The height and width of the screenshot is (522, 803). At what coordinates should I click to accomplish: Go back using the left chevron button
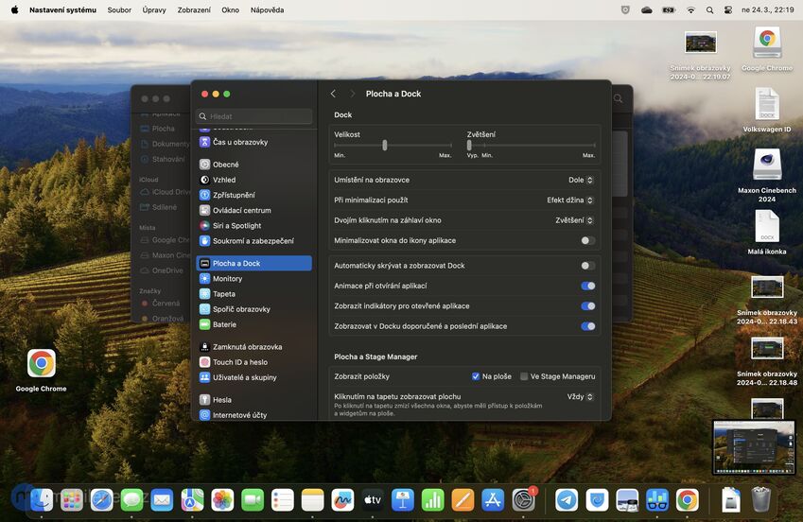click(x=333, y=94)
